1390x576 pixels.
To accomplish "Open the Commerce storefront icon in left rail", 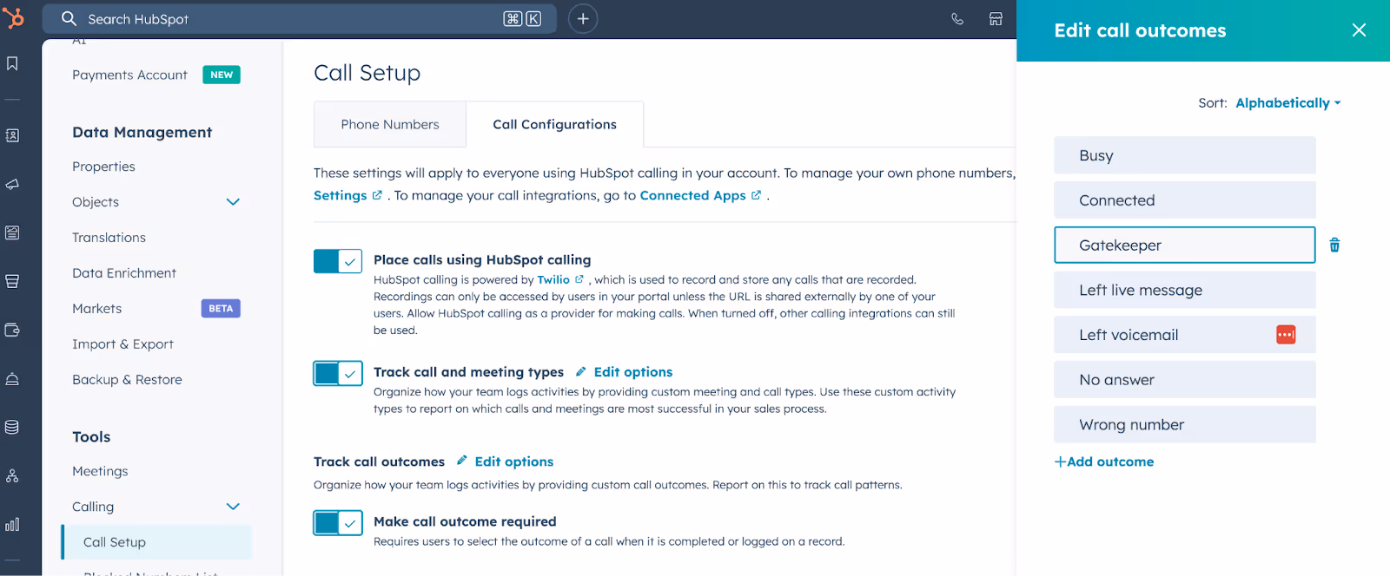I will pyautogui.click(x=12, y=281).
